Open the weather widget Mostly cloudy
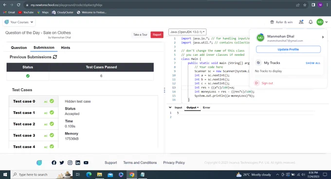Image resolution: width=331 pixels, height=179 pixels. pos(253,175)
